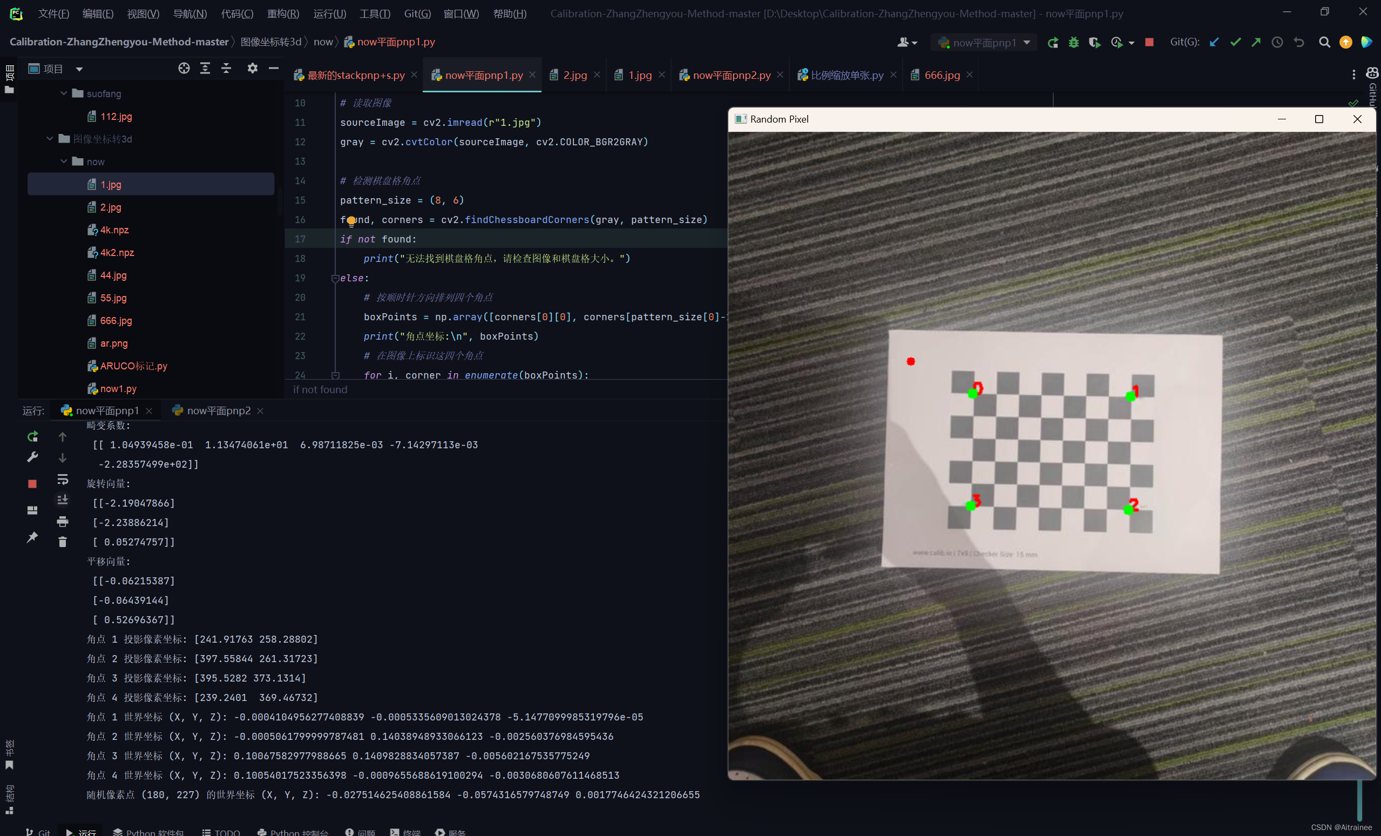
Task: Click now breadcrumb in navigation bar
Action: pyautogui.click(x=323, y=42)
